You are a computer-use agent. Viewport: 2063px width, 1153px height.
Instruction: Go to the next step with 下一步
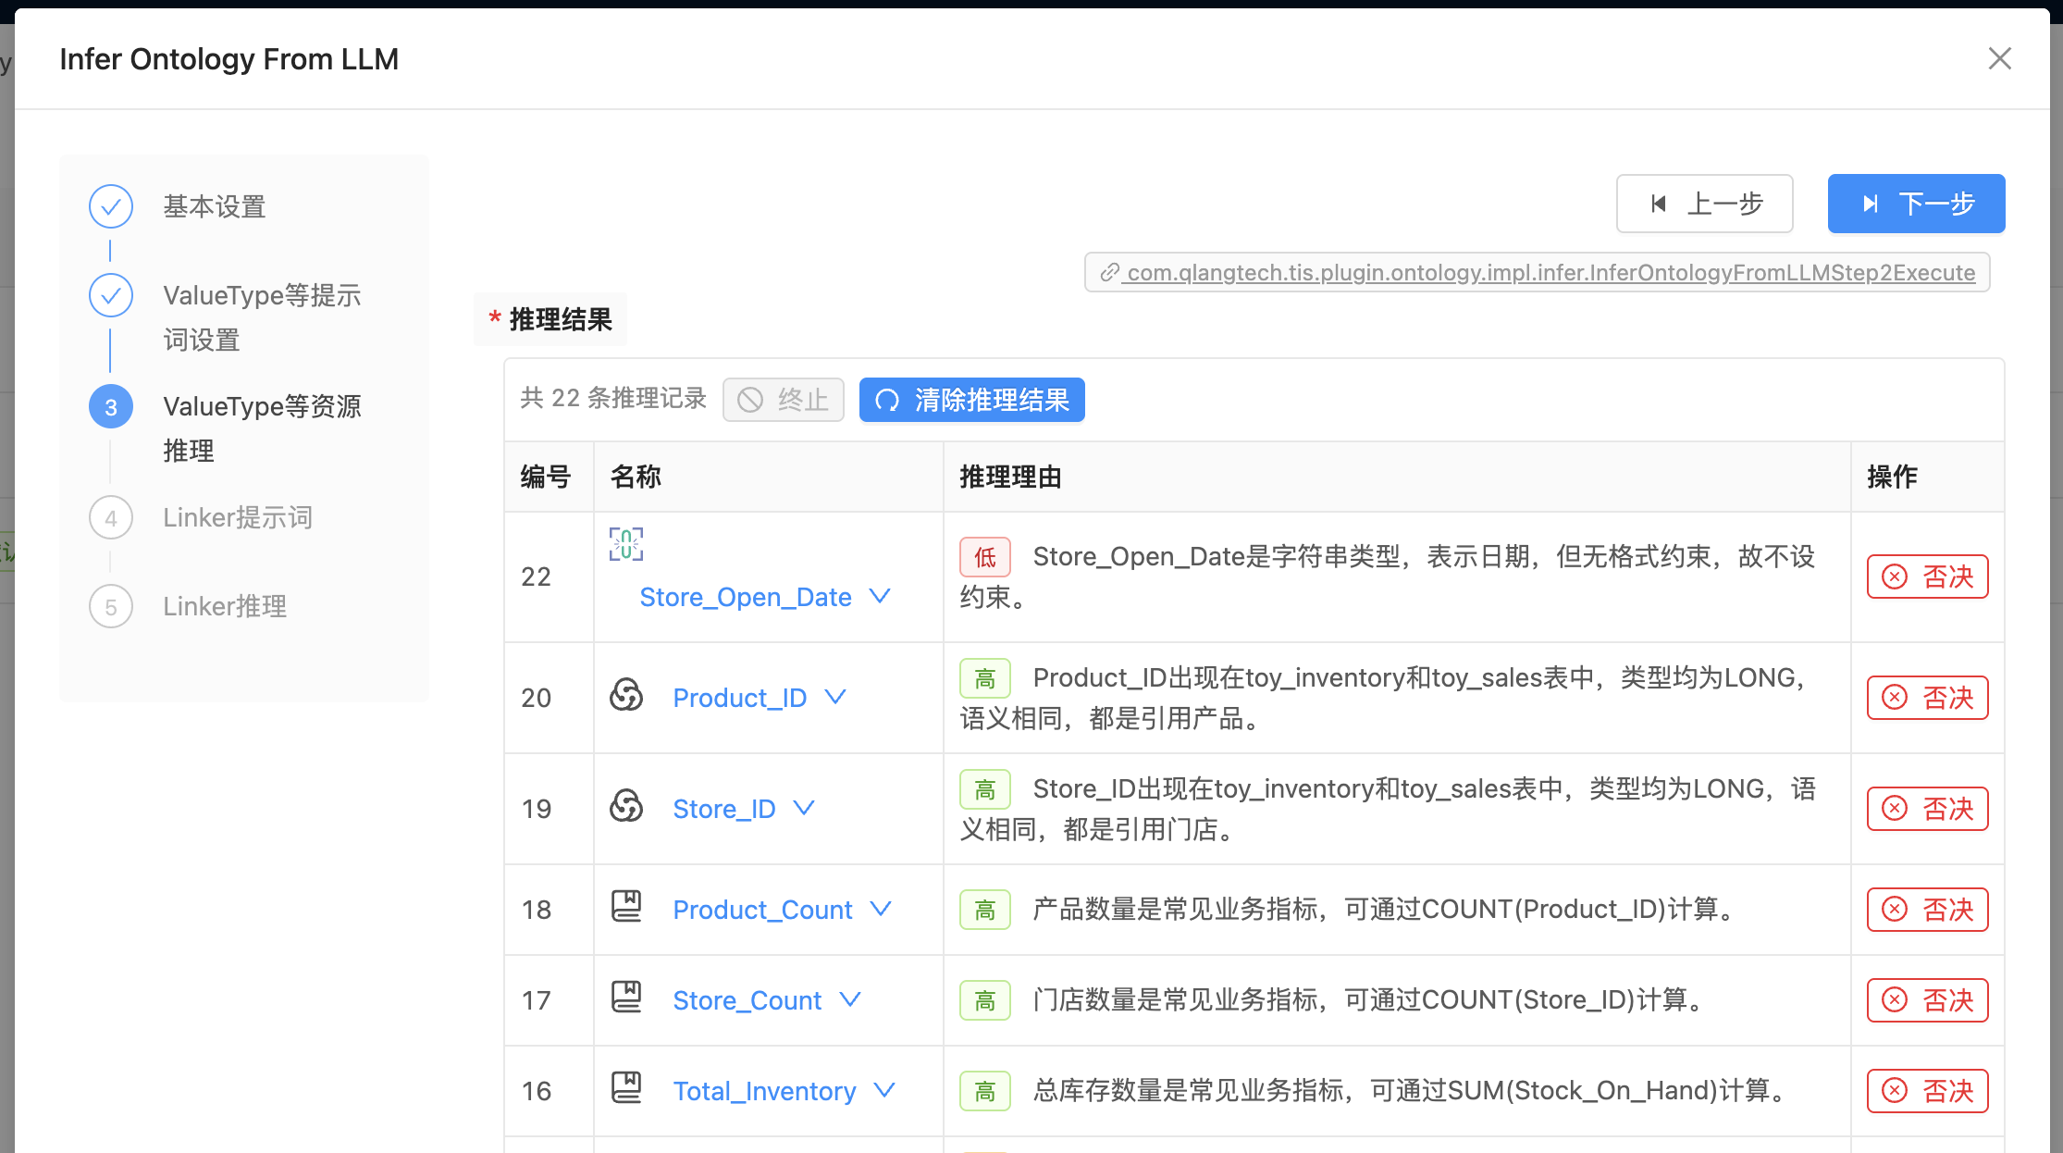point(1917,204)
